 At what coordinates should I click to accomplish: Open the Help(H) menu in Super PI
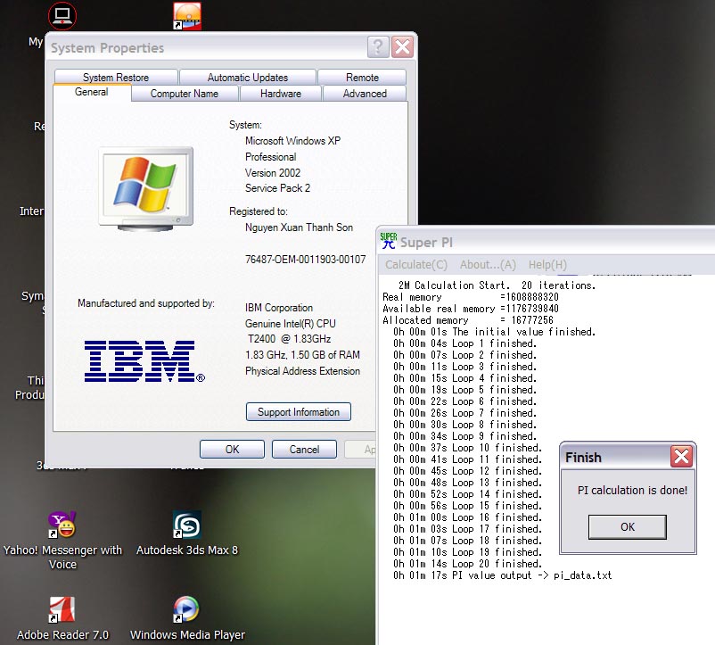point(547,264)
